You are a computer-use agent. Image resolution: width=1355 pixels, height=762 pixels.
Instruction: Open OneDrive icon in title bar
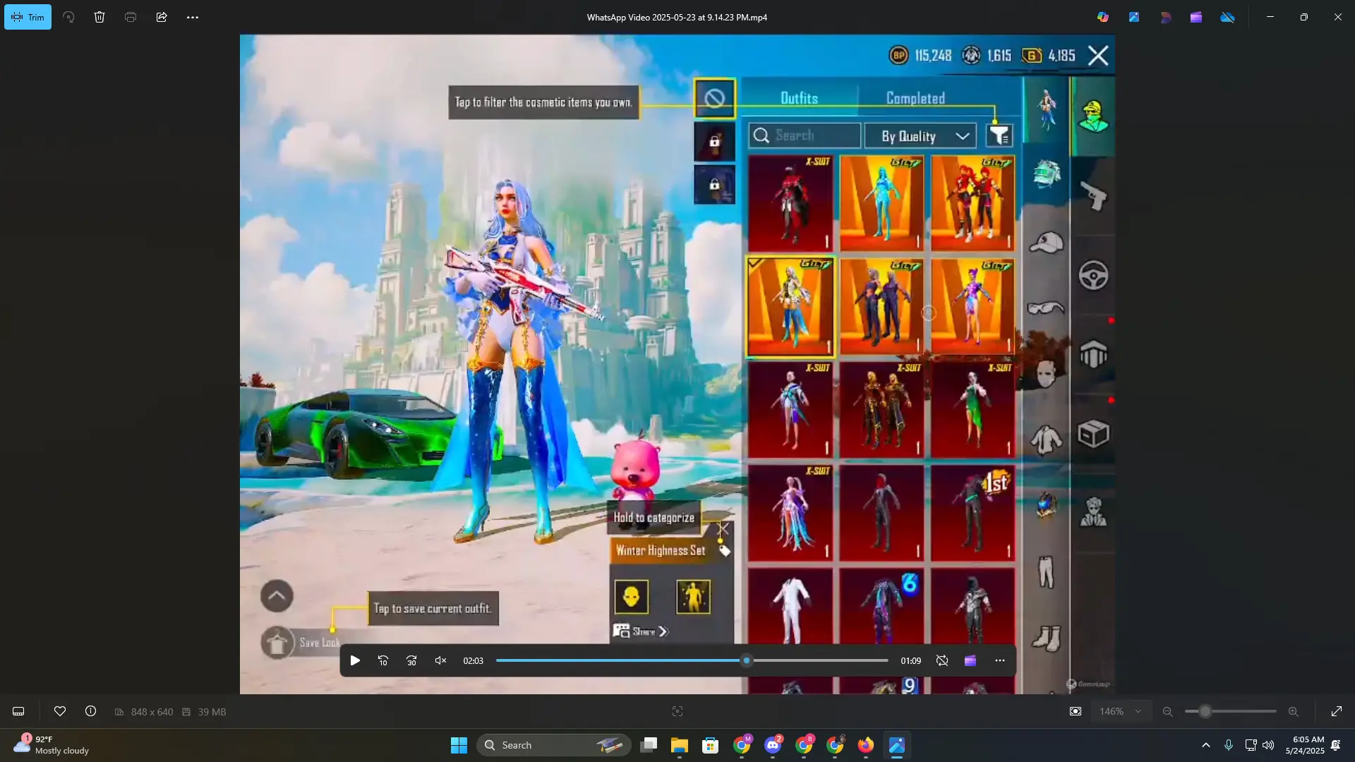click(1228, 17)
